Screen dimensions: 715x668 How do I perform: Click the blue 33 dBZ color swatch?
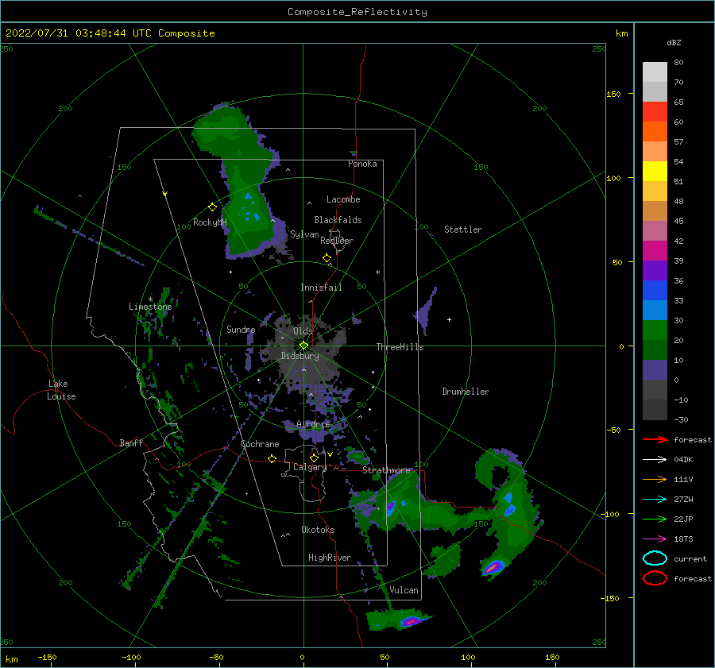[x=655, y=290]
